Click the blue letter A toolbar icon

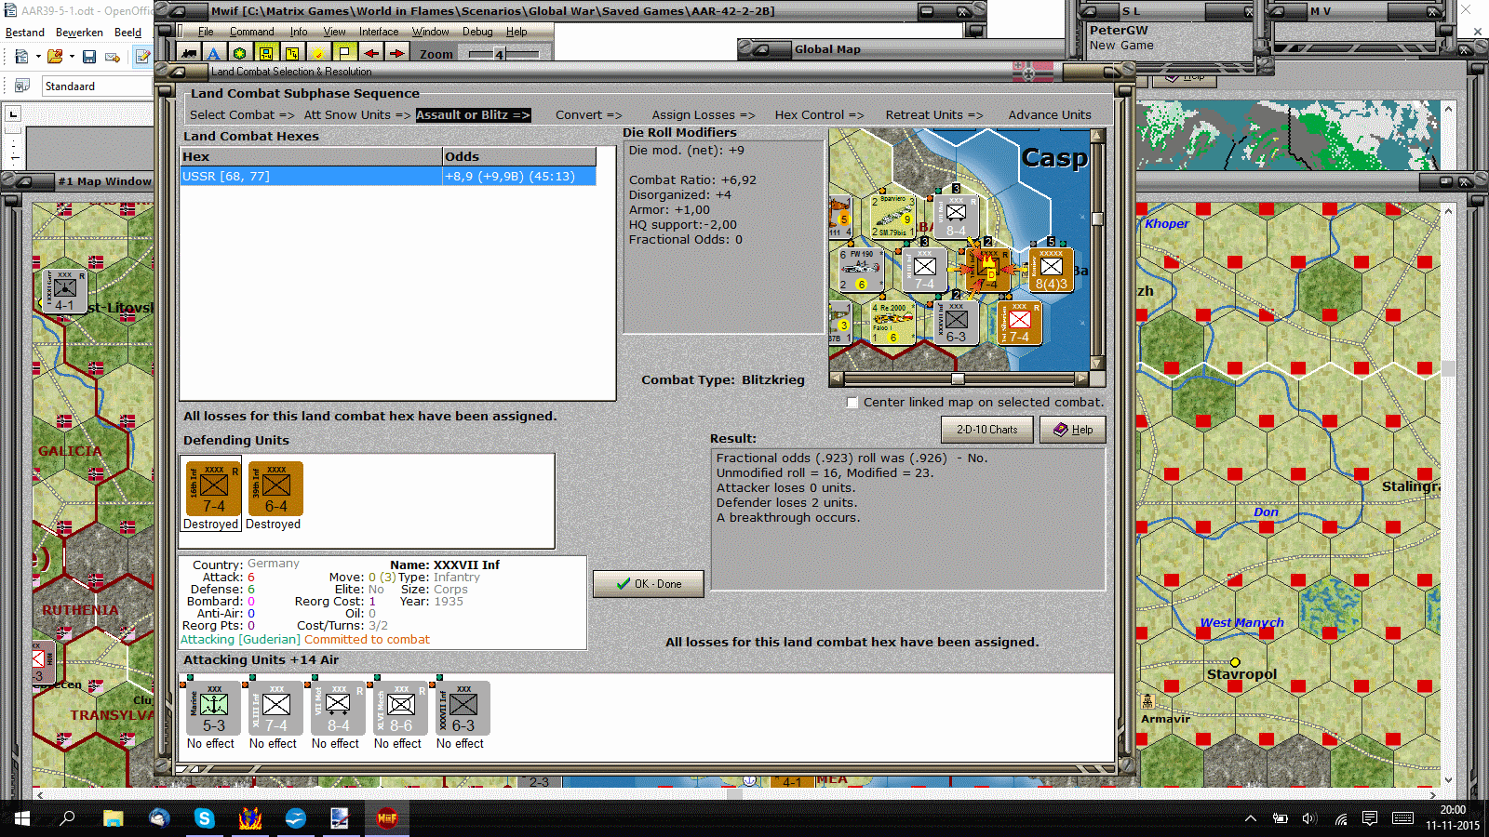pos(214,54)
